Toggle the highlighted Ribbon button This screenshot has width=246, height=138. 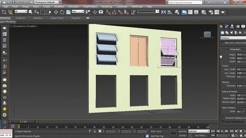[x=184, y=12]
